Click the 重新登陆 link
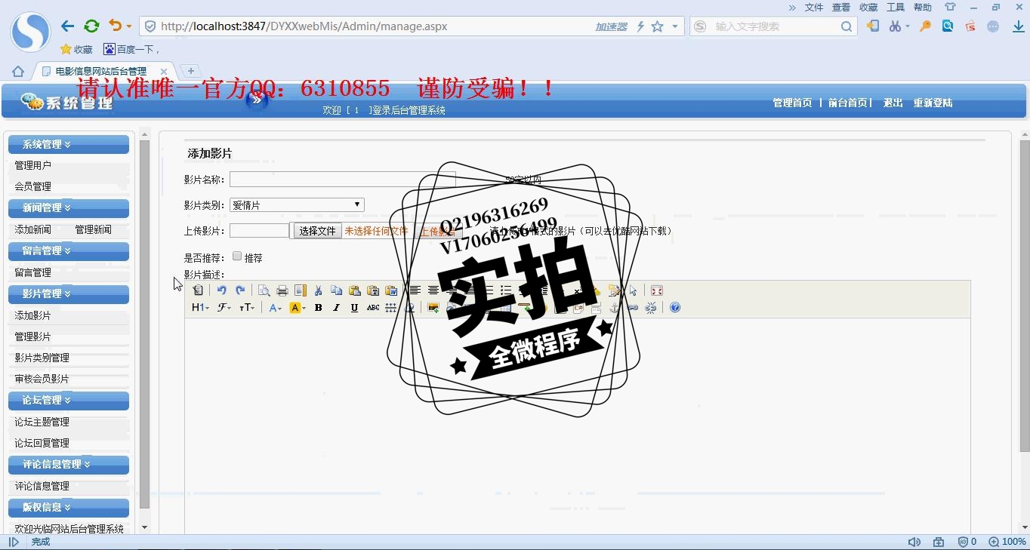This screenshot has height=550, width=1030. tap(933, 103)
